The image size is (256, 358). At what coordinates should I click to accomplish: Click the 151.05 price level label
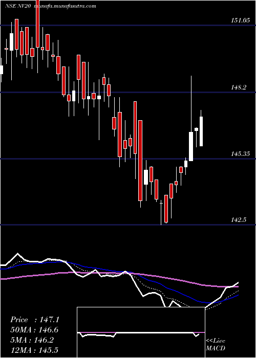[240, 20]
